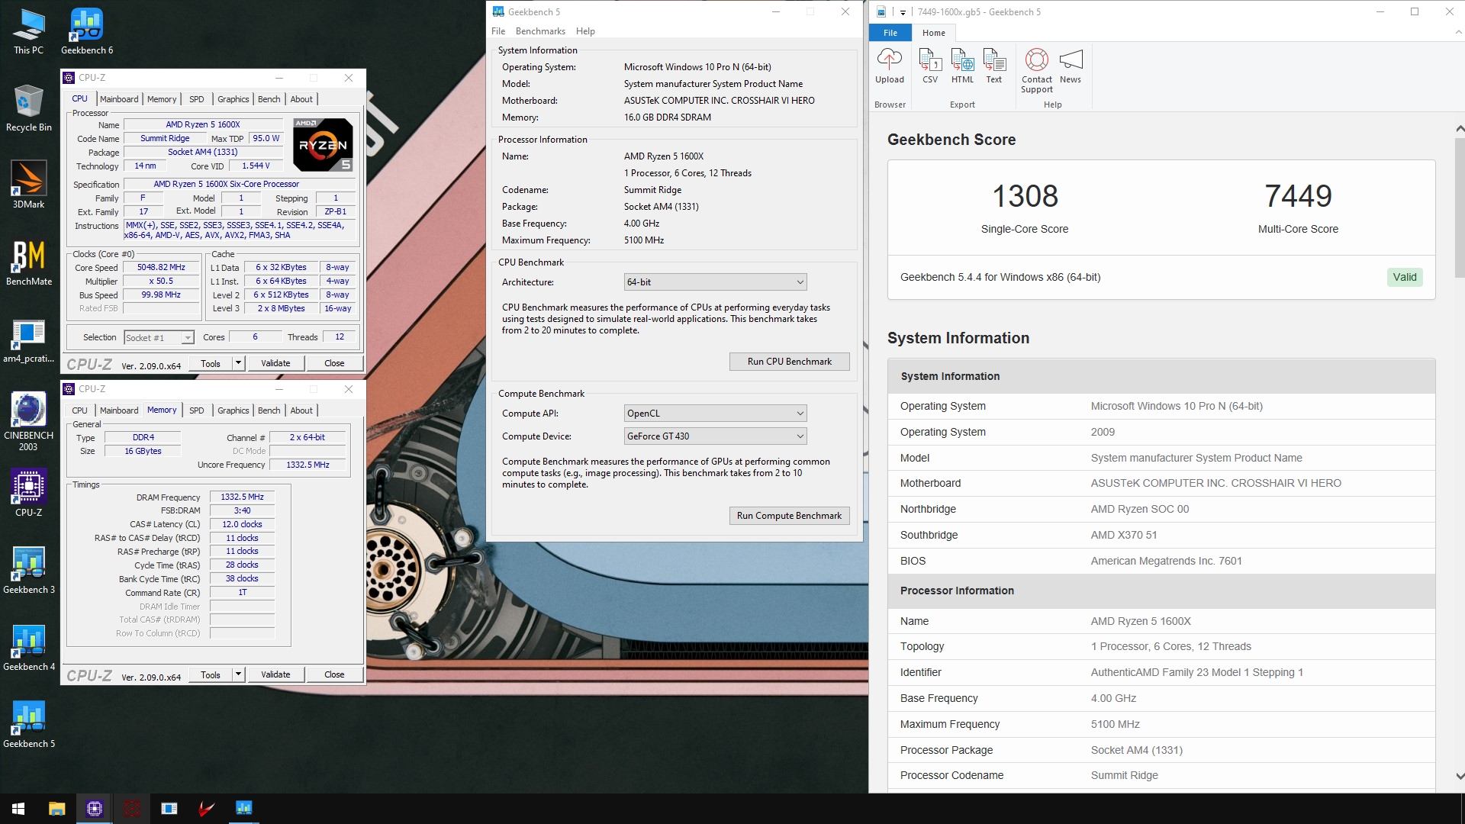Click Validate in upper CPU-Z window

pyautogui.click(x=275, y=363)
